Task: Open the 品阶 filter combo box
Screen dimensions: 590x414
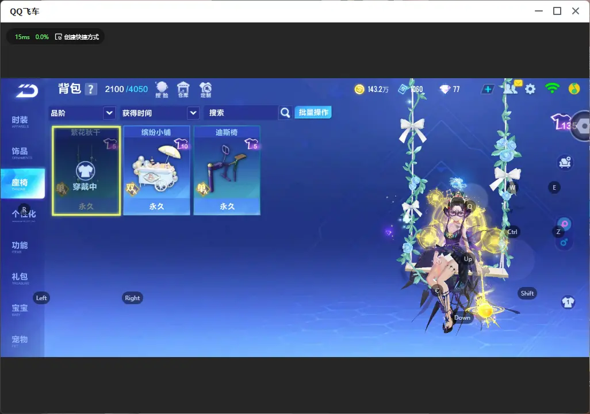Action: [x=82, y=113]
